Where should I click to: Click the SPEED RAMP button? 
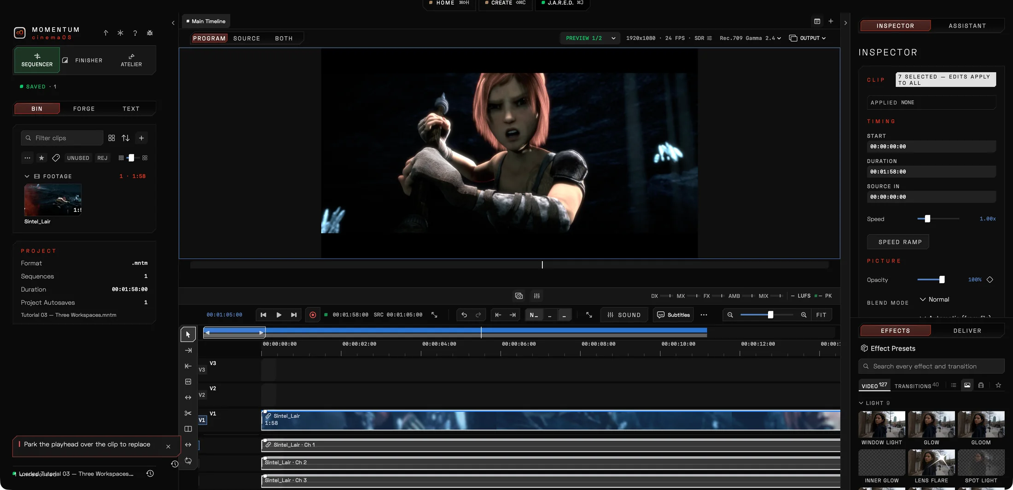(x=898, y=242)
